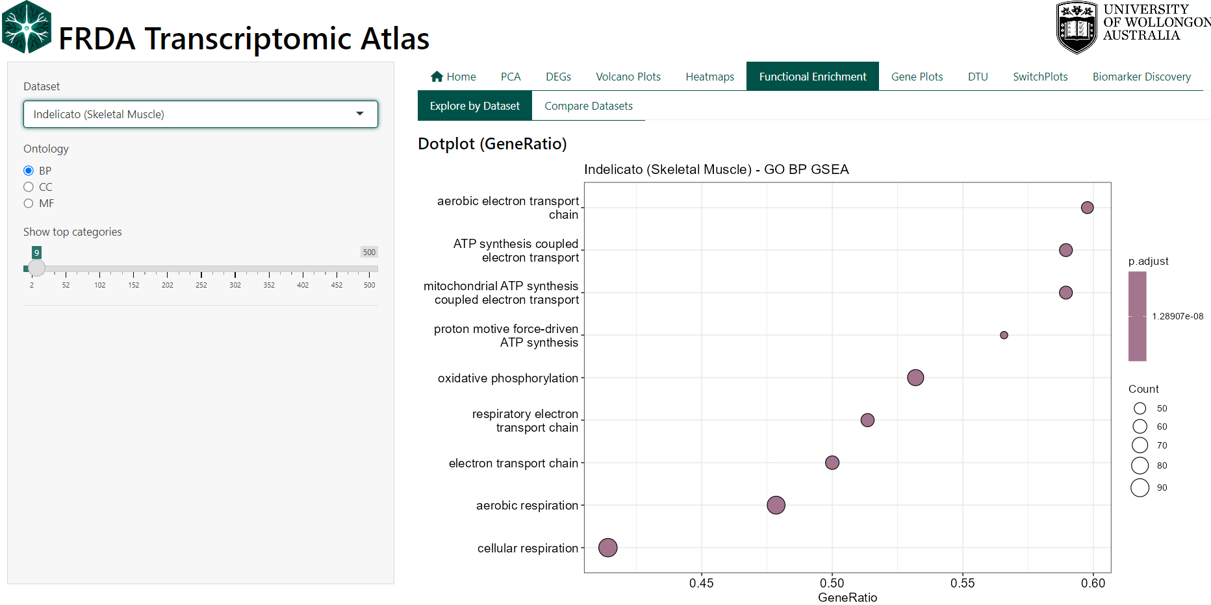Click the cellular respiration dot in plot
The image size is (1211, 605).
(x=607, y=548)
